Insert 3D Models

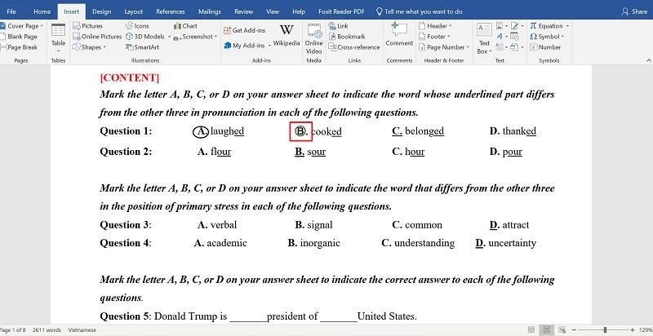click(149, 37)
